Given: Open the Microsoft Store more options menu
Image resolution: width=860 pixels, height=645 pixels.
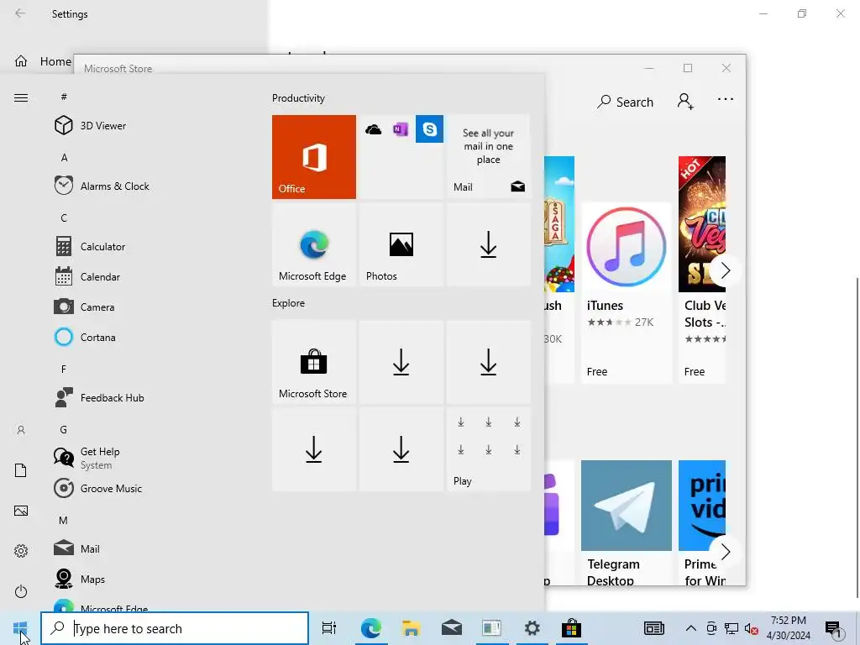Looking at the screenshot, I should 725,99.
